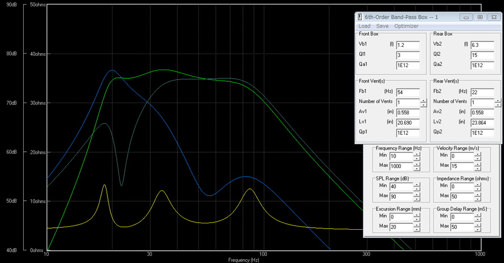Open the Save menu
Screen dimensions: 504x263
point(382,26)
